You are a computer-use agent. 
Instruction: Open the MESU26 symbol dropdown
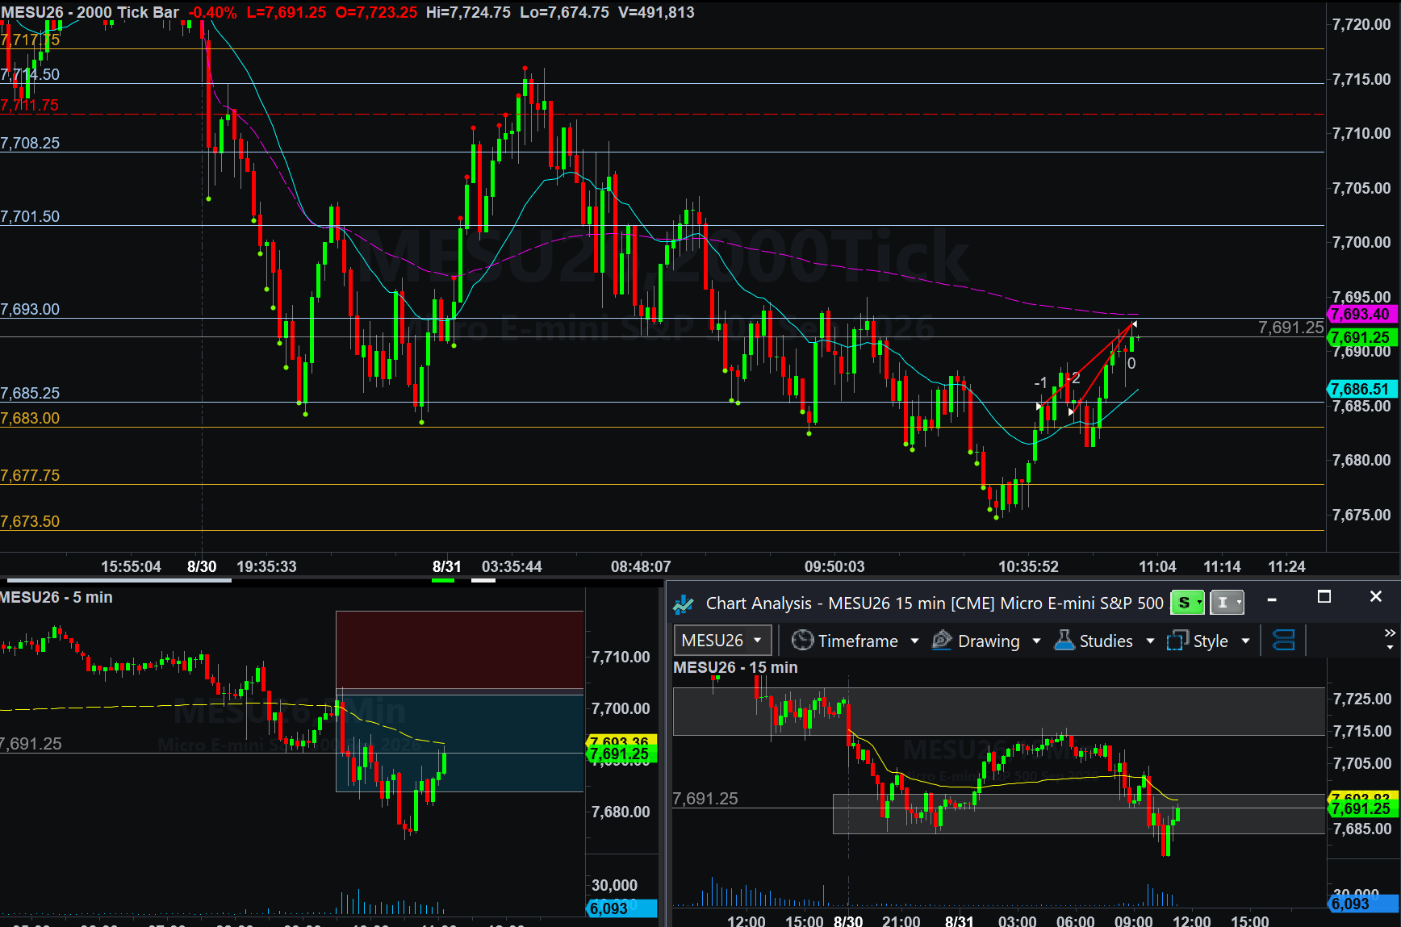click(722, 641)
